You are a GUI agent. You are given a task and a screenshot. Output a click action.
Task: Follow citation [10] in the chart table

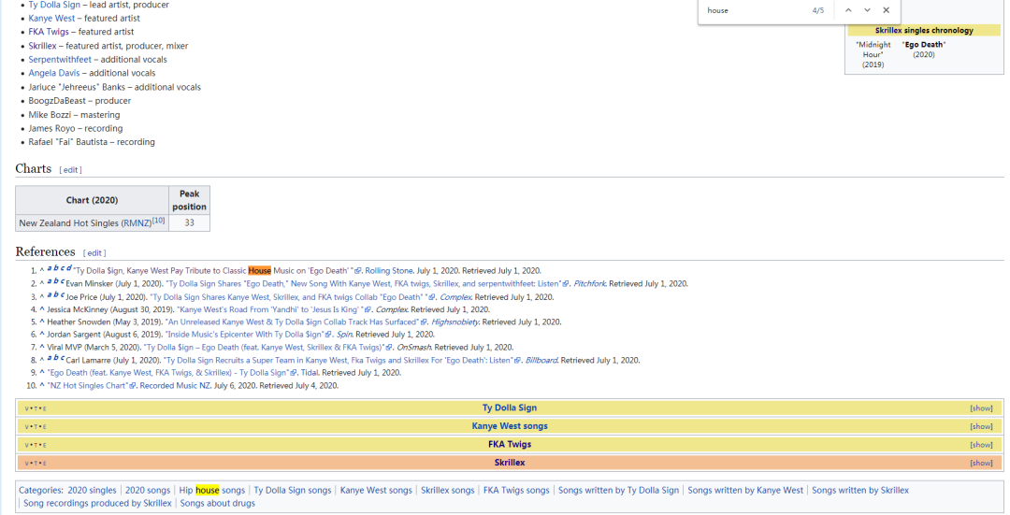(158, 221)
